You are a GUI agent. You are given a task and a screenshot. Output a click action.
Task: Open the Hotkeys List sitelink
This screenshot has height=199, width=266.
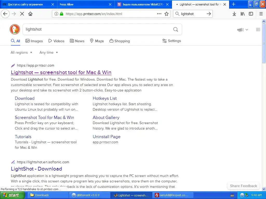105,98
